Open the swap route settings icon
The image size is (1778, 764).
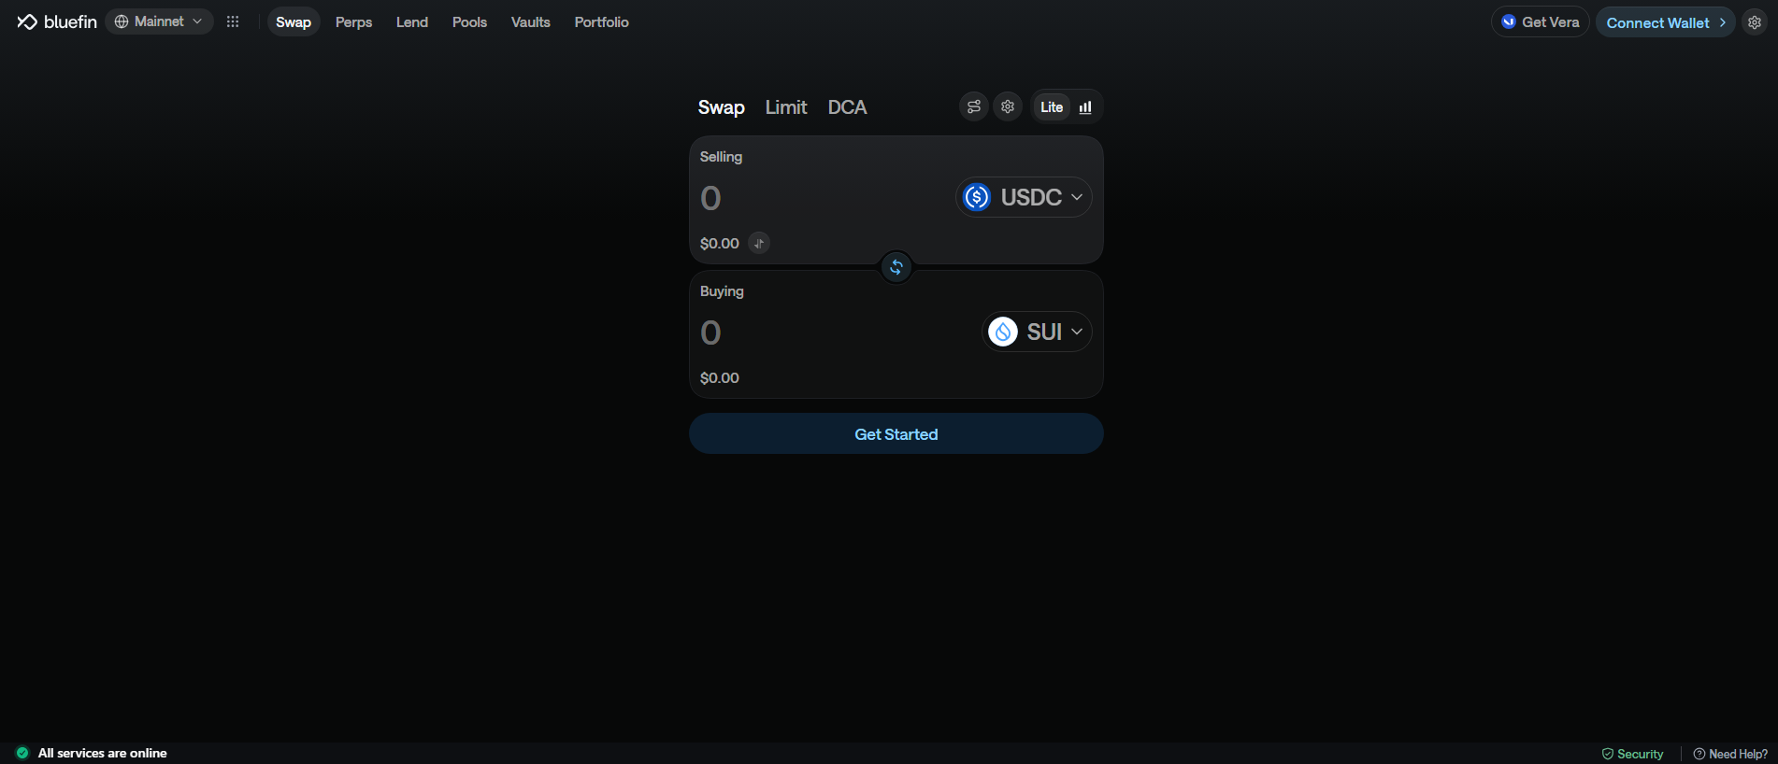coord(974,106)
